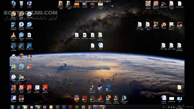Image resolution: width=194 pixels, height=109 pixels.
Task: Open the DivX Movies shortcut
Action: 29,46
